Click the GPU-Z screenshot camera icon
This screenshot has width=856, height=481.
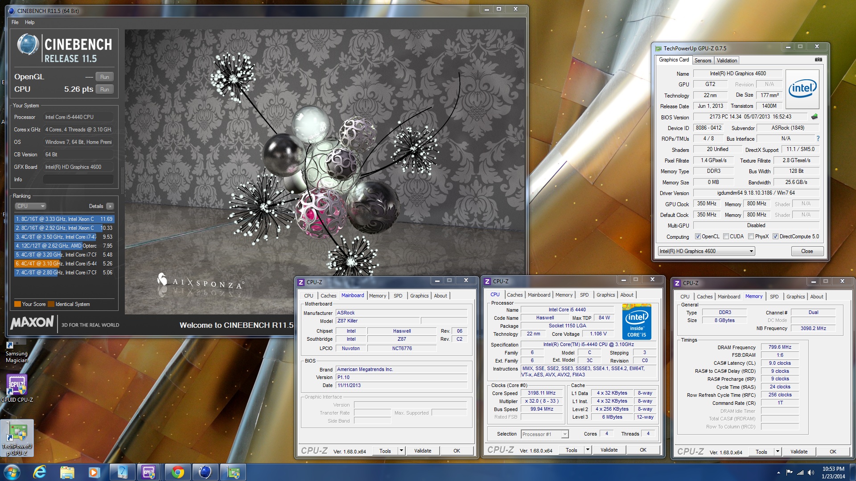tap(819, 60)
